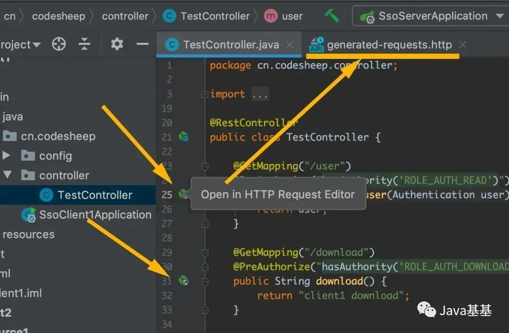The image size is (509, 333).
Task: Hide the Project tool window
Action: [142, 44]
